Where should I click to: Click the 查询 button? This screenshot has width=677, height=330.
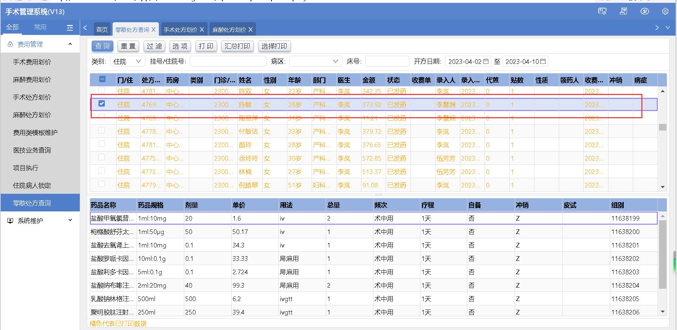(x=102, y=46)
